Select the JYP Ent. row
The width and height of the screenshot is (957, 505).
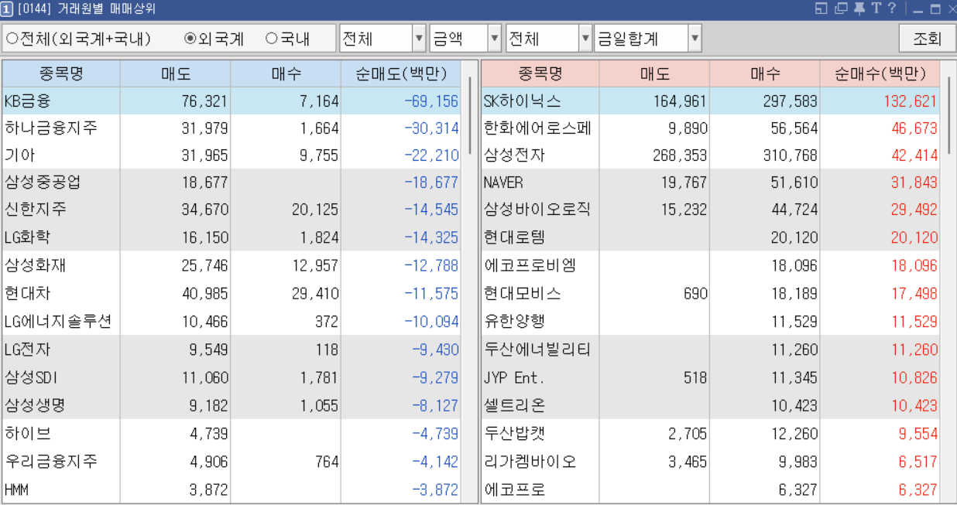[x=711, y=377]
